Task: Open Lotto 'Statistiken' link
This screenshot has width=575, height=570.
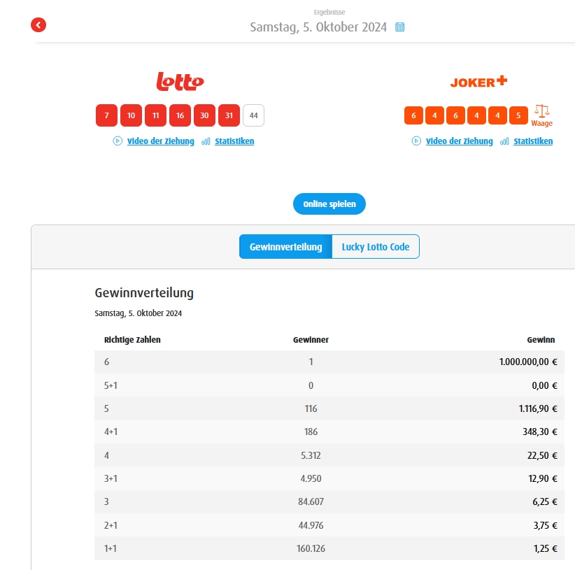Action: 234,141
